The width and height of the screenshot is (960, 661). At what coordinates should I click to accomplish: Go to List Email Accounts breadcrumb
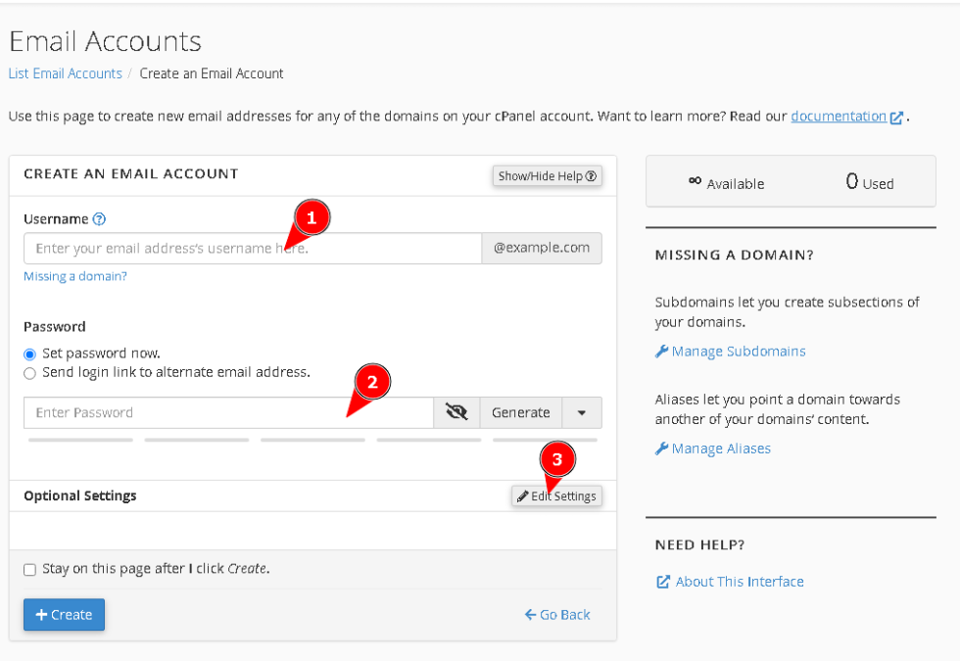(65, 72)
